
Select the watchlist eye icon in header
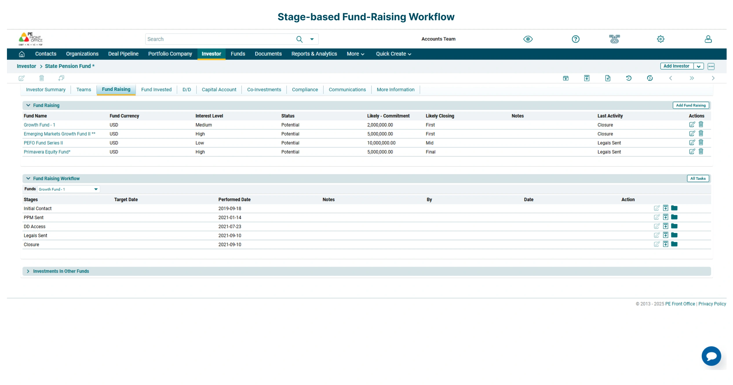pyautogui.click(x=528, y=39)
